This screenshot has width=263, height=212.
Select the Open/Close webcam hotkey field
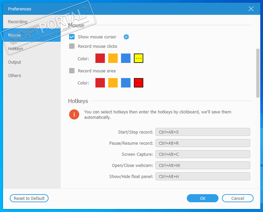click(x=203, y=166)
